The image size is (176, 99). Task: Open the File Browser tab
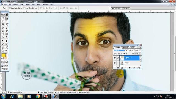tap(116, 9)
